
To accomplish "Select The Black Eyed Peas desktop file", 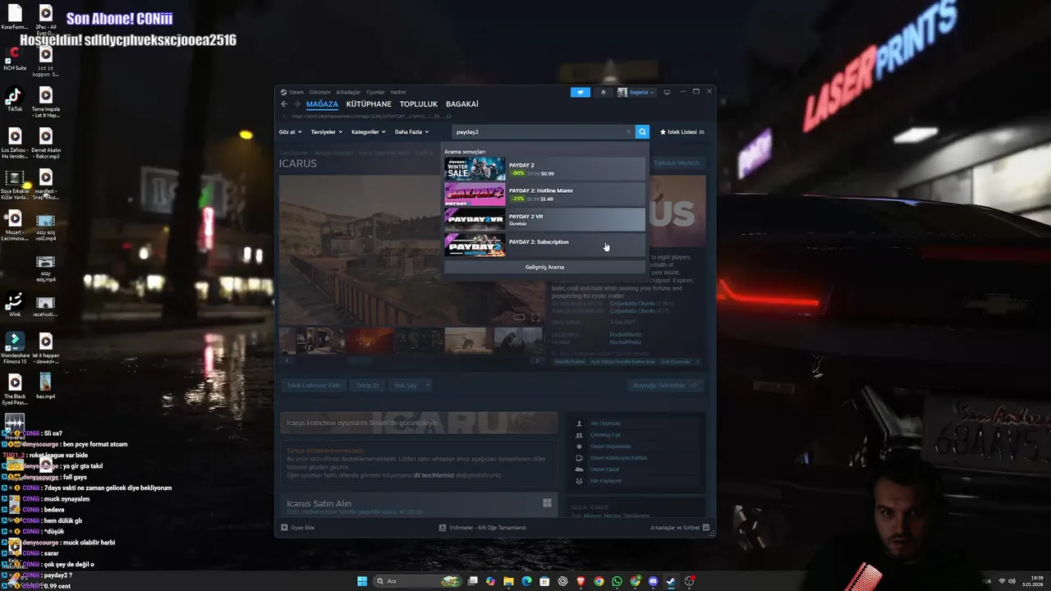I will point(15,390).
